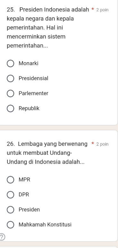Screen dimensions: 118x248
Task: Select the Monarki radio option
Action: click(x=10, y=63)
